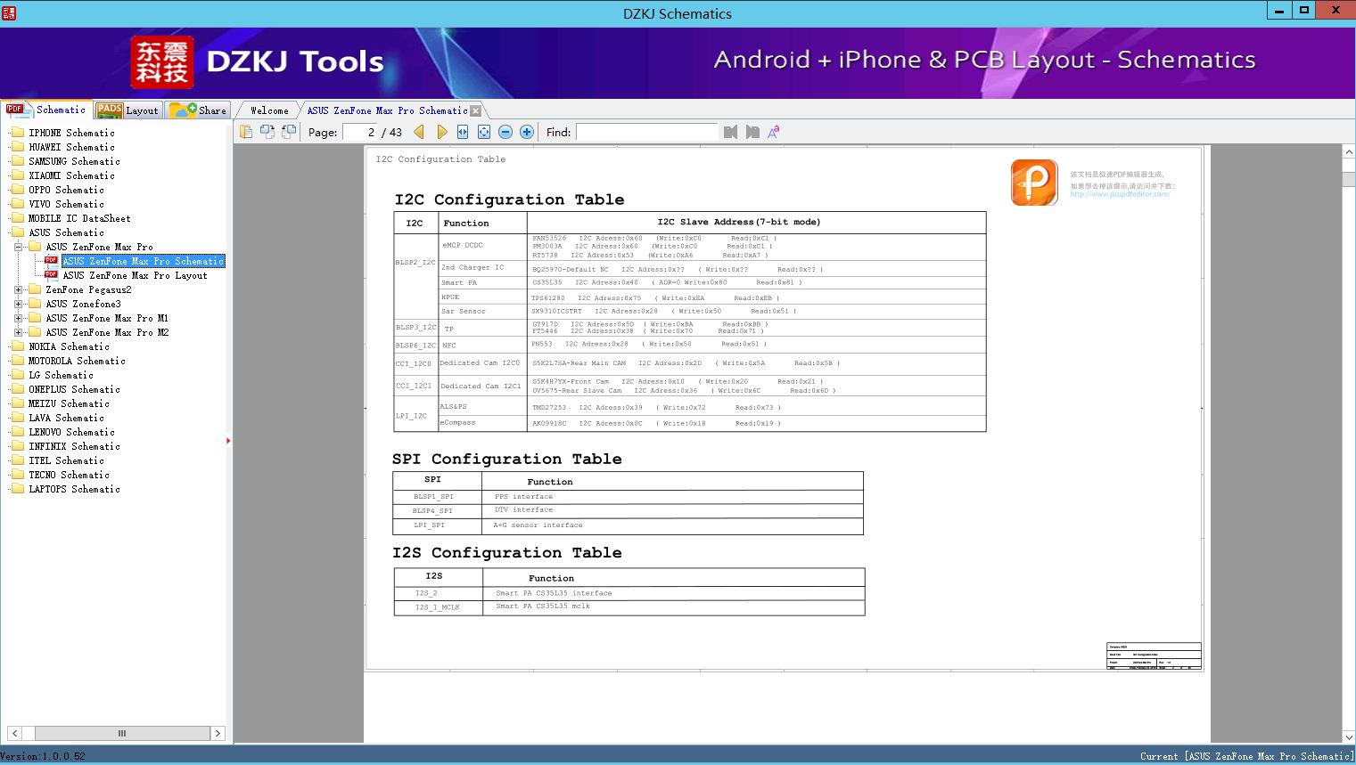Image resolution: width=1356 pixels, height=765 pixels.
Task: Click the sidebar horizontal scrollbar thumb
Action: tap(122, 733)
